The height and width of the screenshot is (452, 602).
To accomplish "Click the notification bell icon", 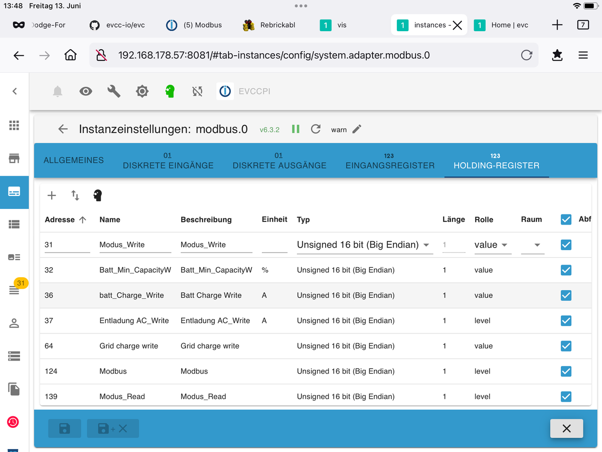I will coord(58,91).
